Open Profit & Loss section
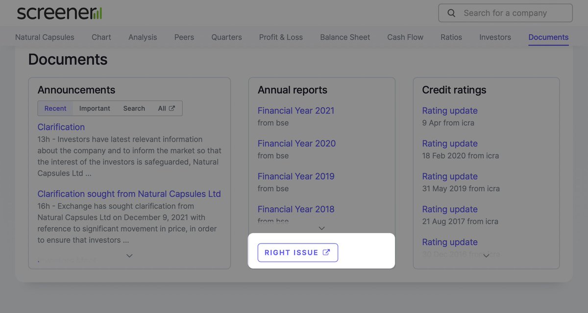This screenshot has height=313, width=588. pyautogui.click(x=281, y=37)
